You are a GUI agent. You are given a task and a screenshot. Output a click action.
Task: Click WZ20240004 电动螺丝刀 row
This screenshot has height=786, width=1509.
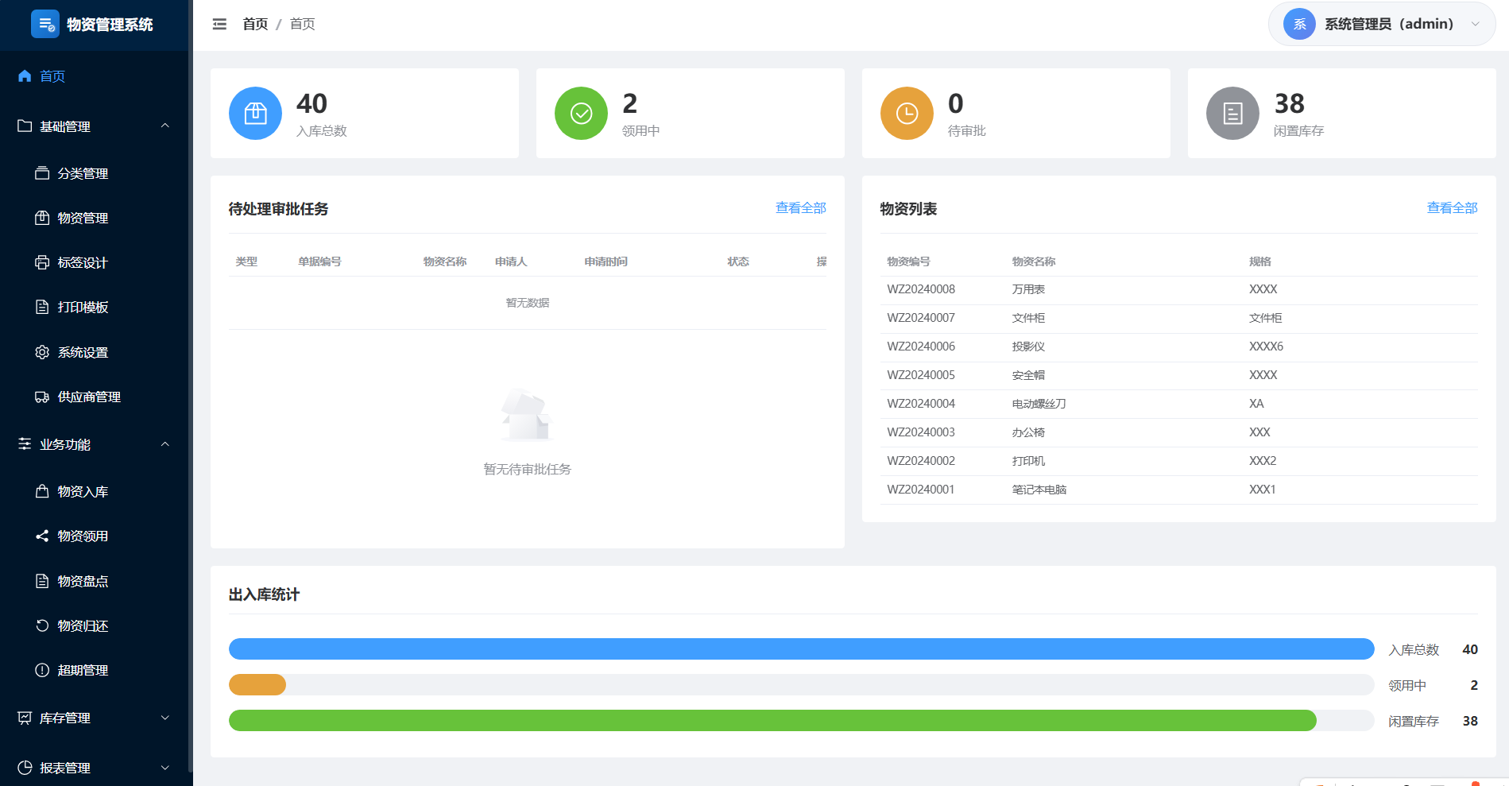[x=1179, y=404]
